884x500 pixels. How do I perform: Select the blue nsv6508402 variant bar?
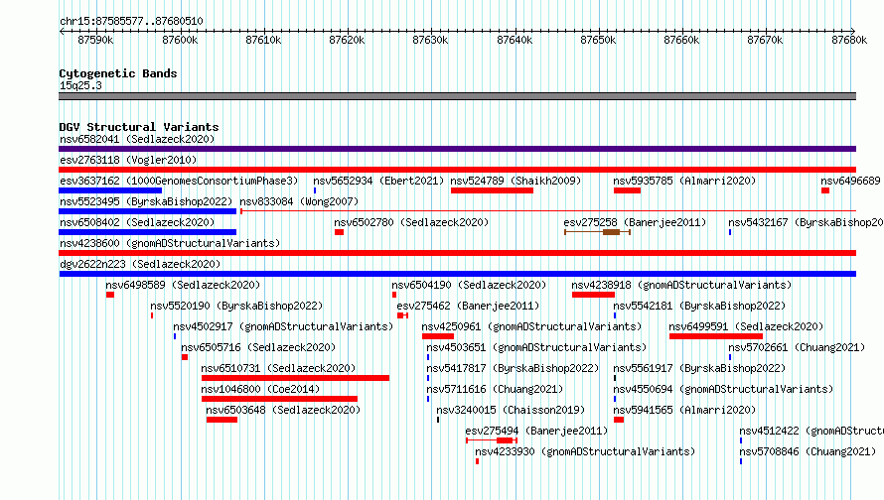tap(148, 232)
